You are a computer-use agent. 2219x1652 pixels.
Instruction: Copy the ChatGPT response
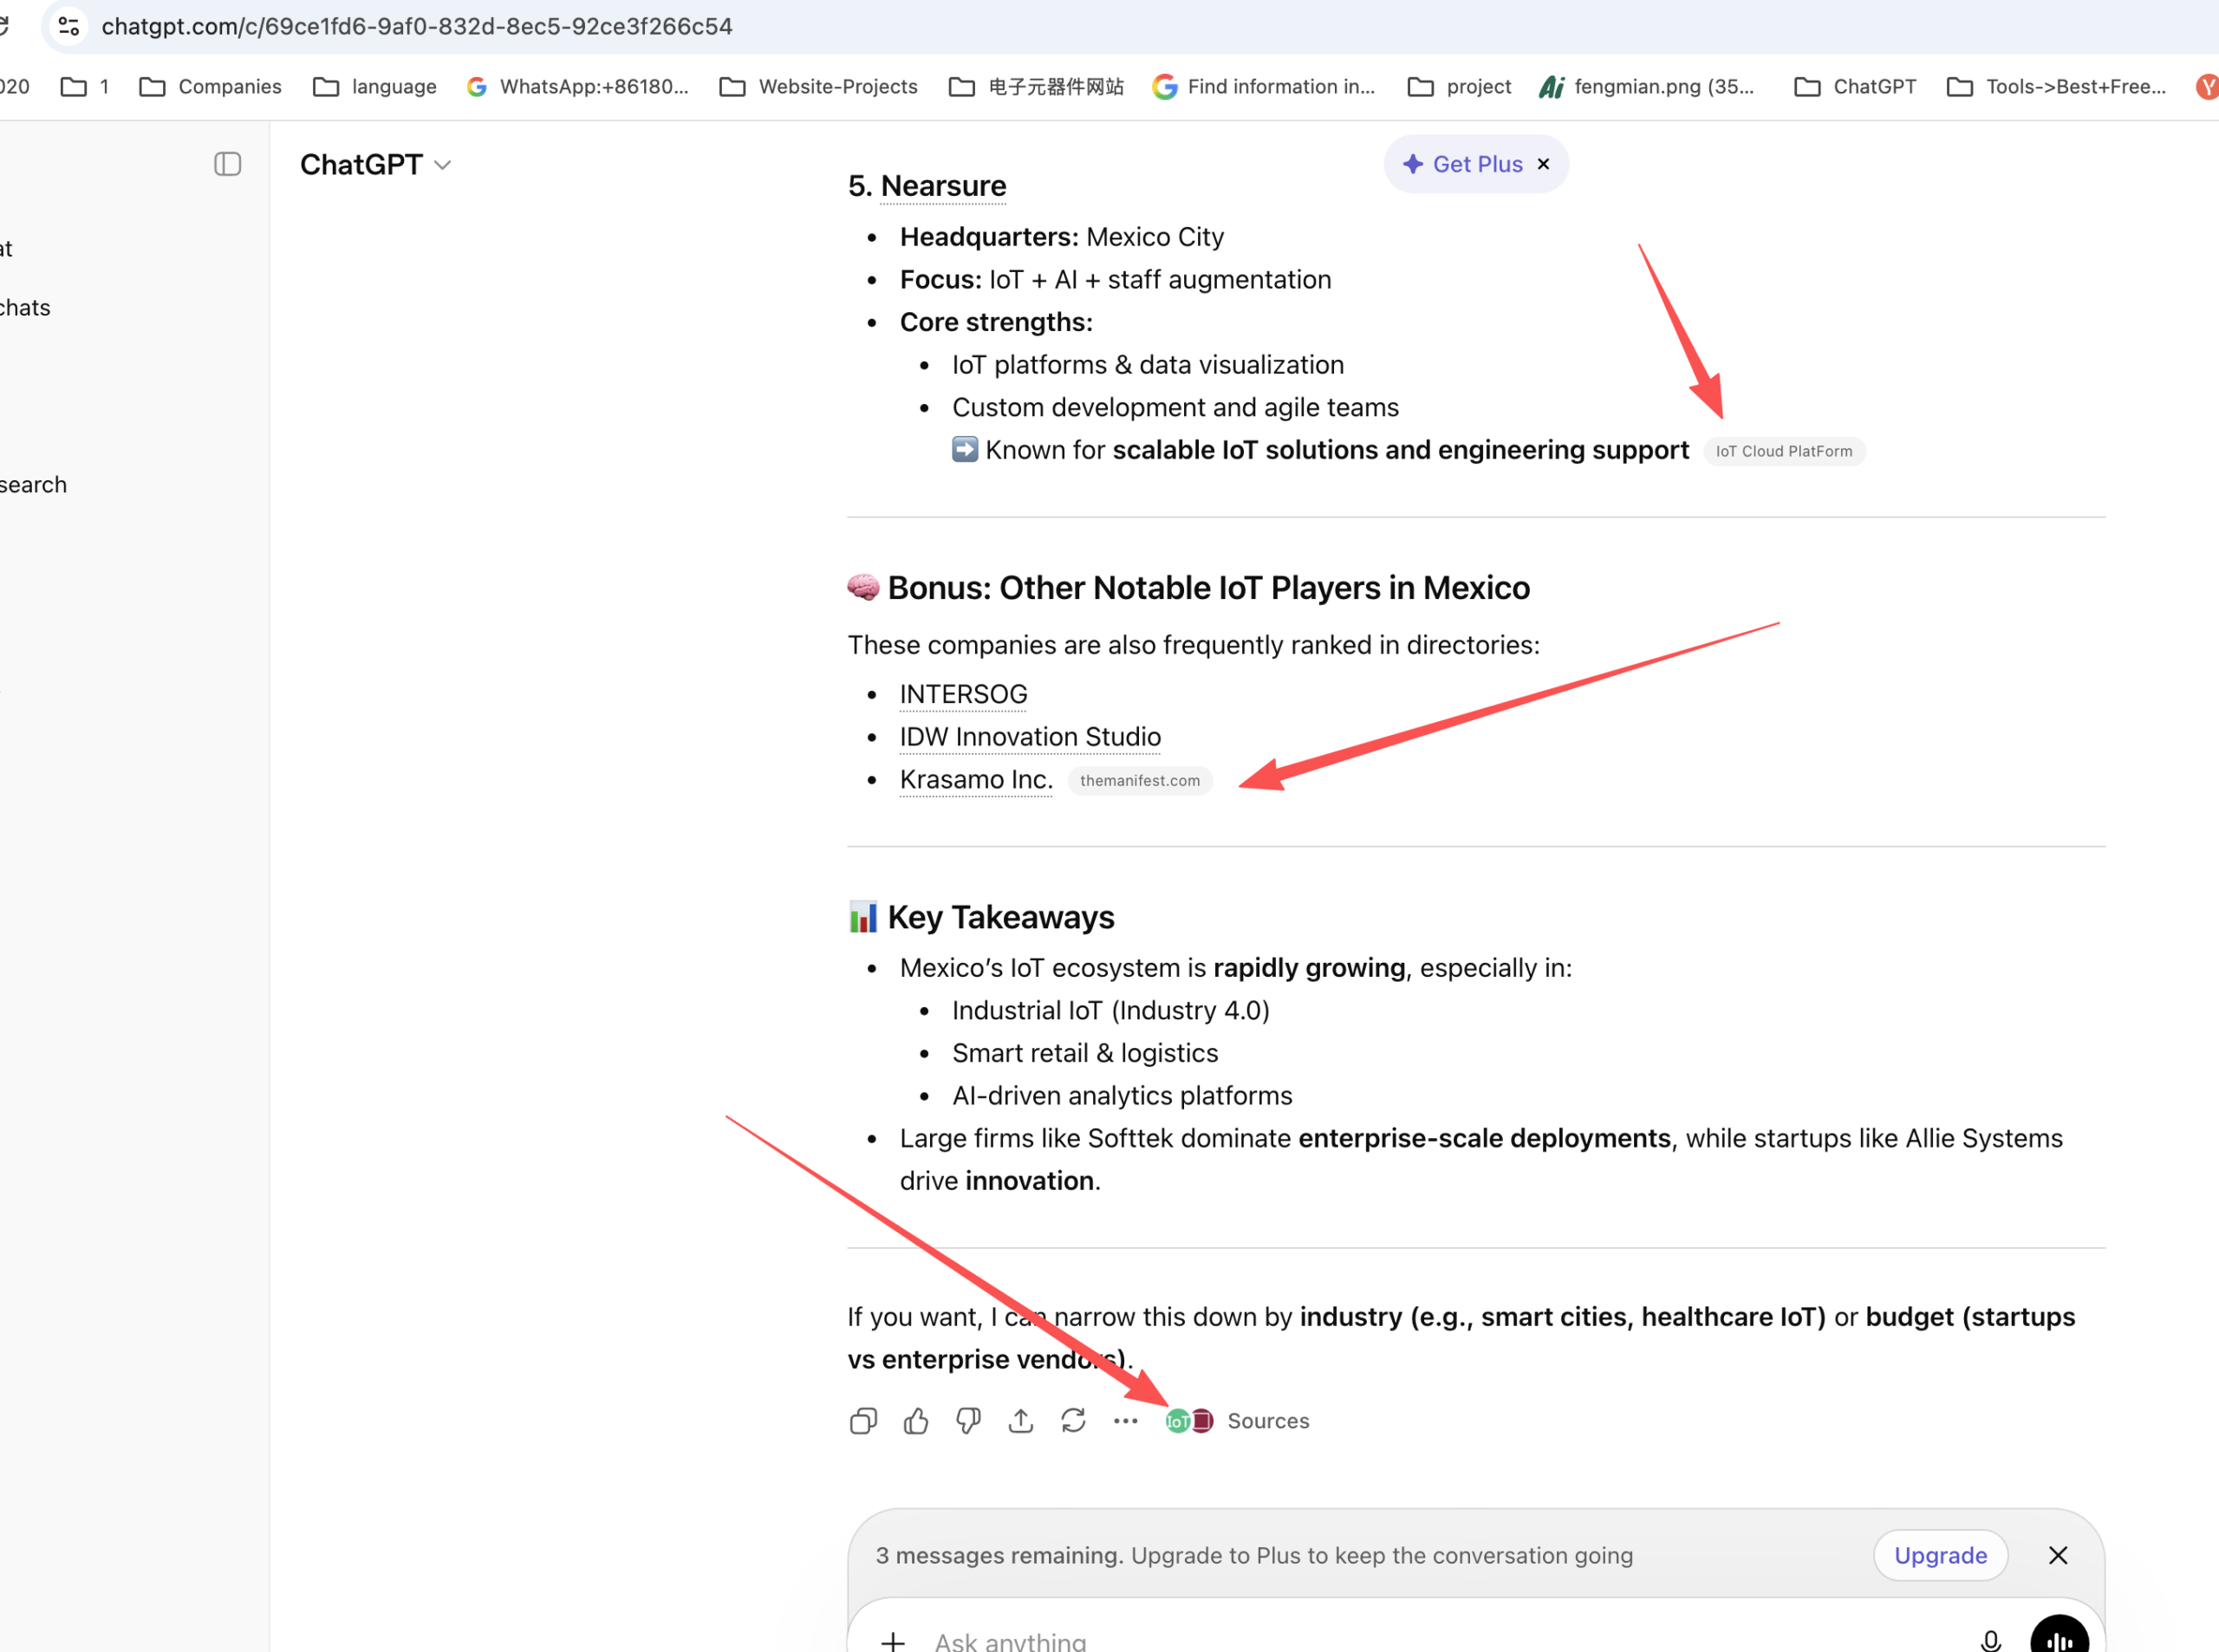pyautogui.click(x=863, y=1421)
